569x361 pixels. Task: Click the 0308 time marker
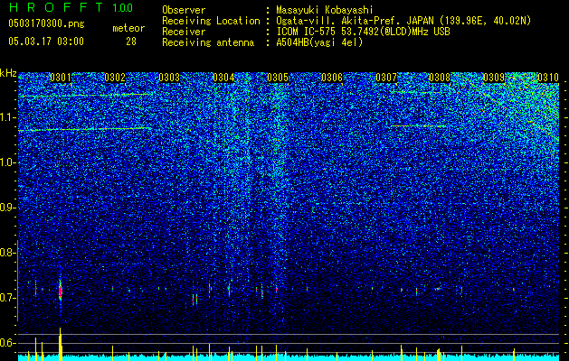click(x=440, y=78)
